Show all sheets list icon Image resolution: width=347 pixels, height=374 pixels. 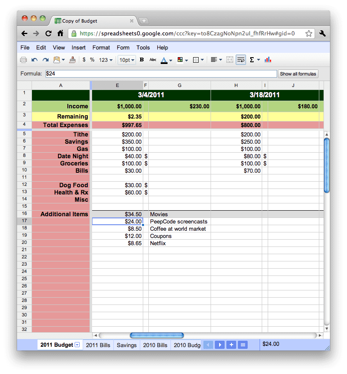tap(243, 345)
